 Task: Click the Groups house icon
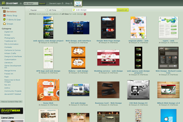[4, 23]
